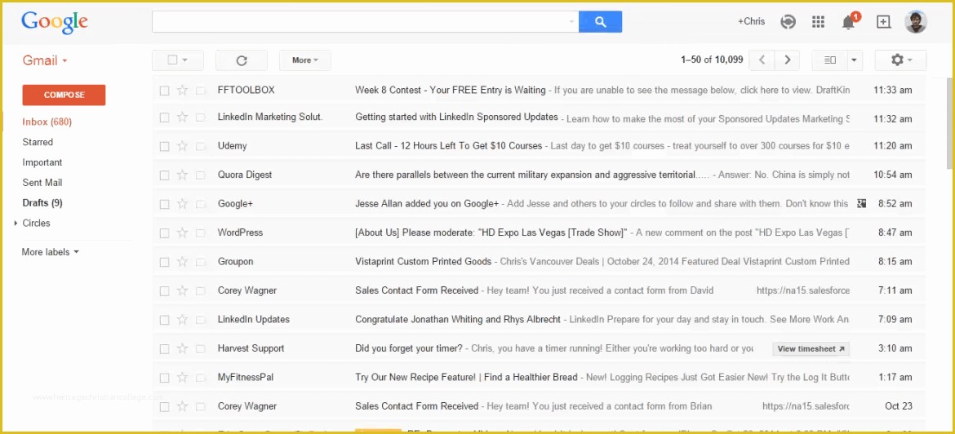955x434 pixels.
Task: Open the Gmail product dropdown
Action: [x=44, y=60]
